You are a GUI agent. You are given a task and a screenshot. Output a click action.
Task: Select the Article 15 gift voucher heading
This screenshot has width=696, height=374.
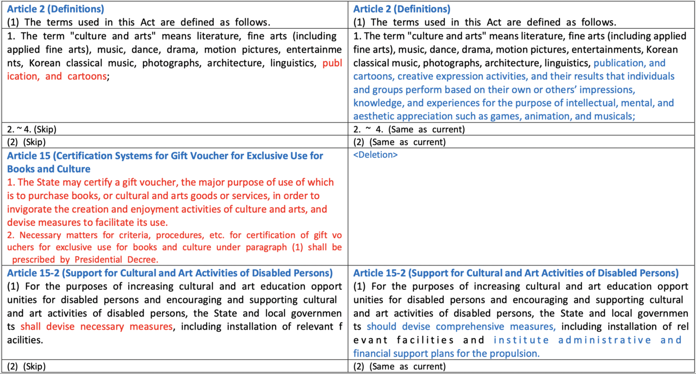(163, 161)
